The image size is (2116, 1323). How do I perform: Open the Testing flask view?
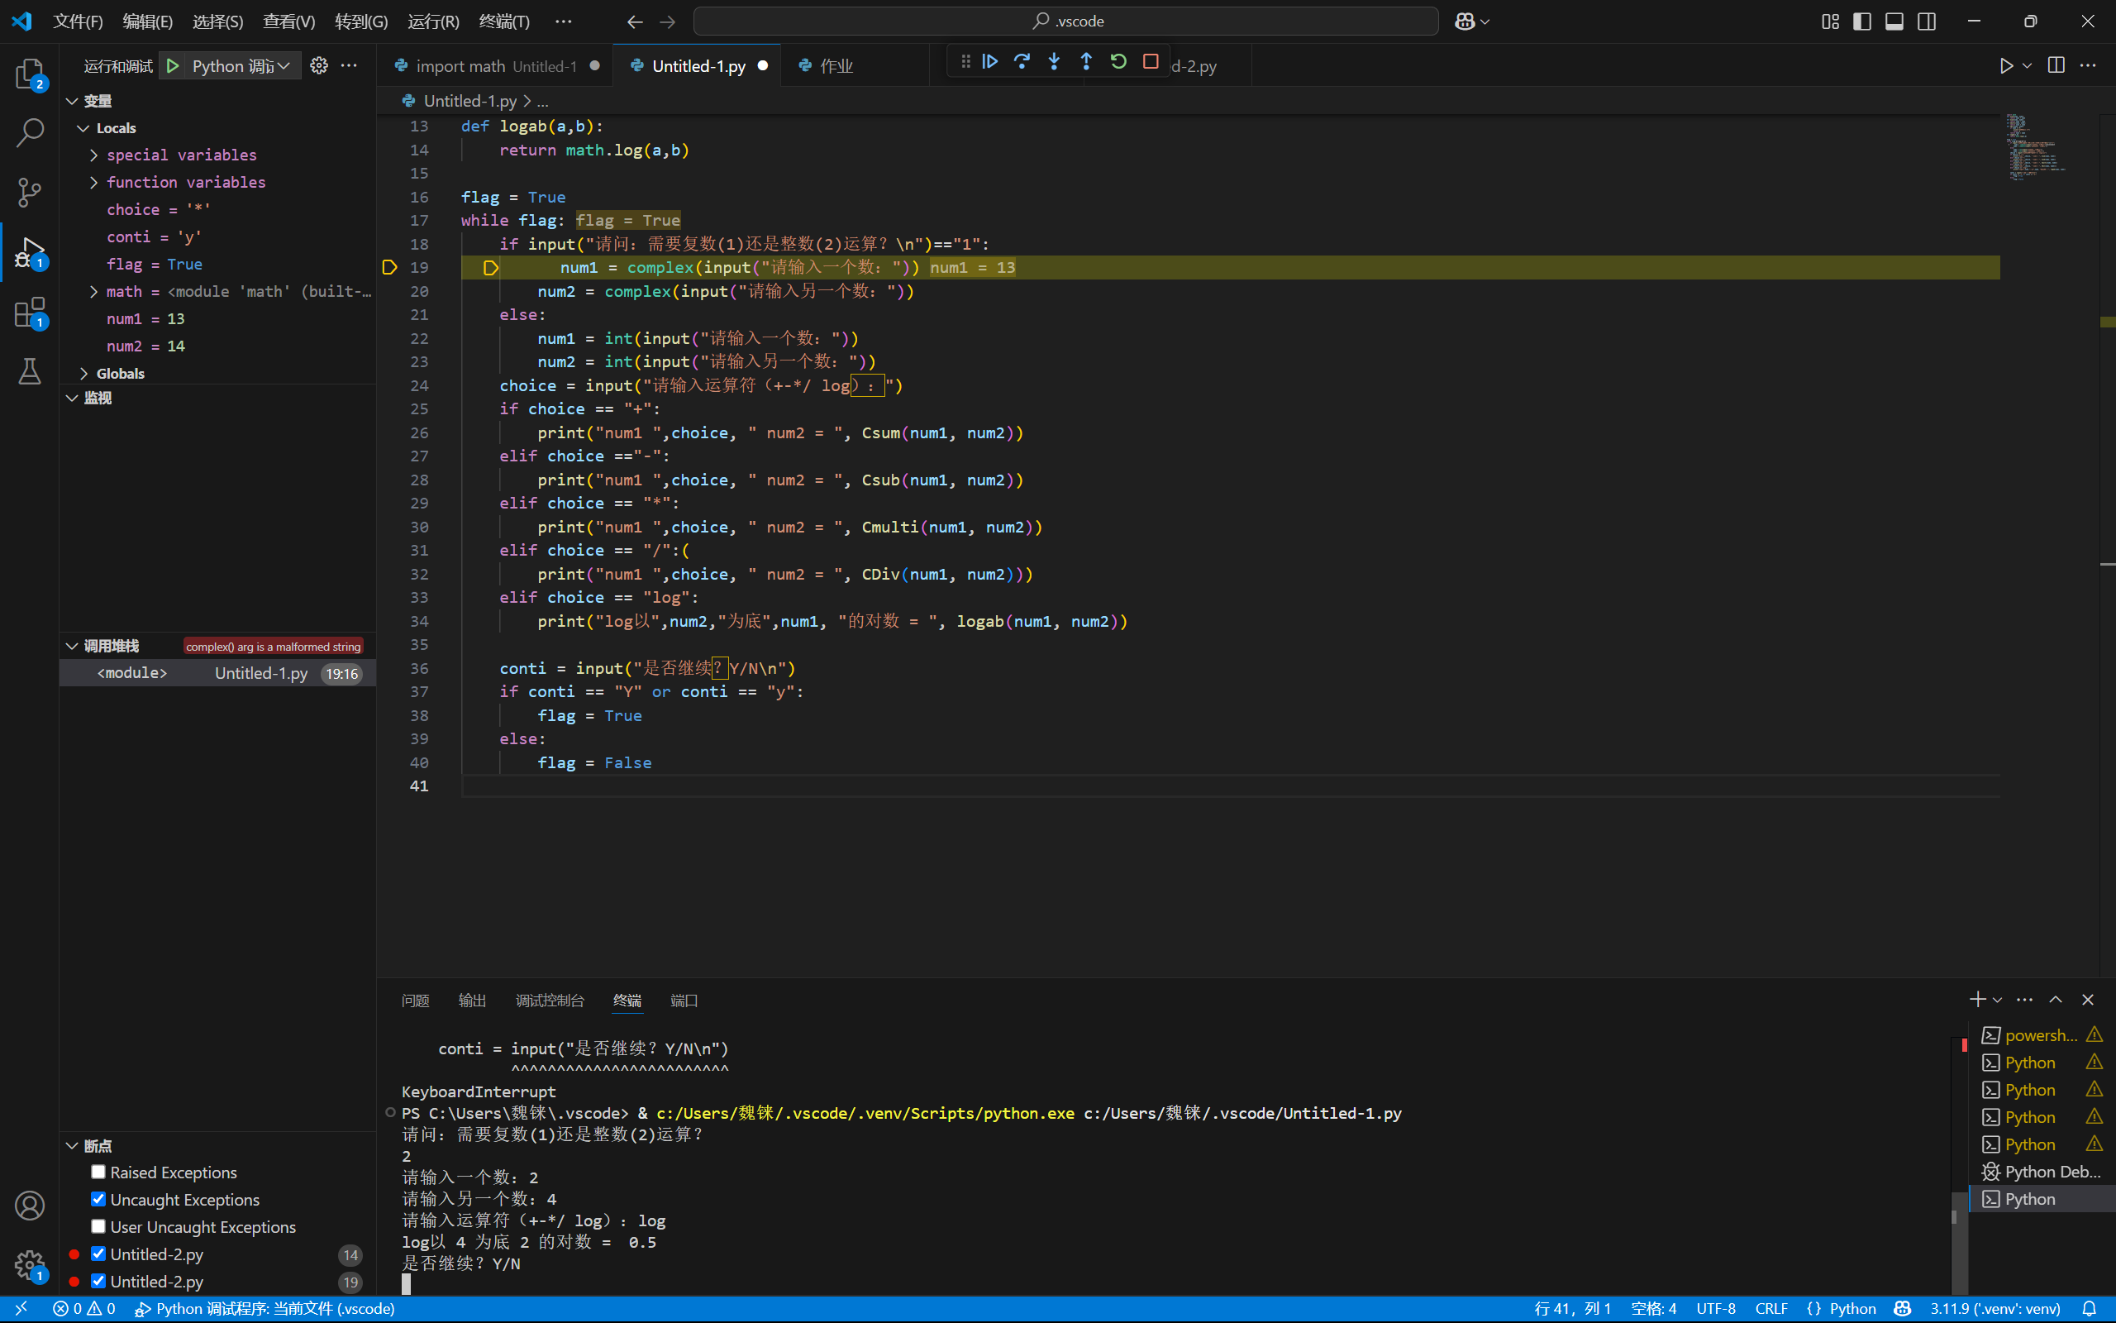coord(30,372)
